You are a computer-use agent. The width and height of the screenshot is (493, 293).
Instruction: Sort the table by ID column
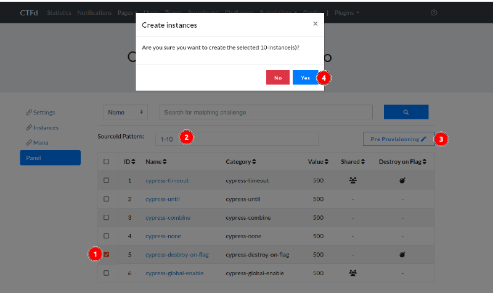click(x=129, y=161)
